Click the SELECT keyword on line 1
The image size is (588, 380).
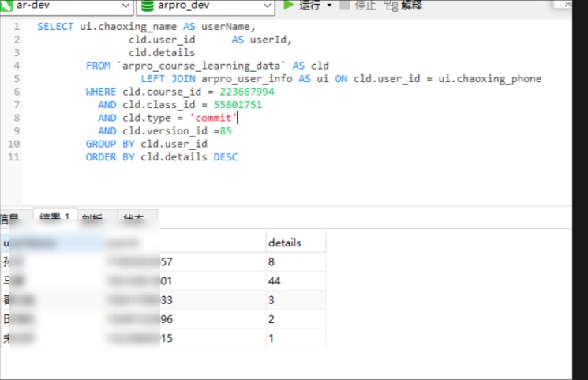click(55, 27)
